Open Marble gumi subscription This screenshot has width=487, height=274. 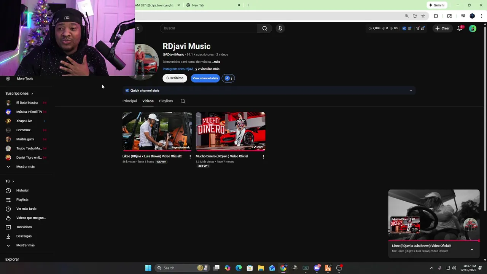(x=26, y=139)
